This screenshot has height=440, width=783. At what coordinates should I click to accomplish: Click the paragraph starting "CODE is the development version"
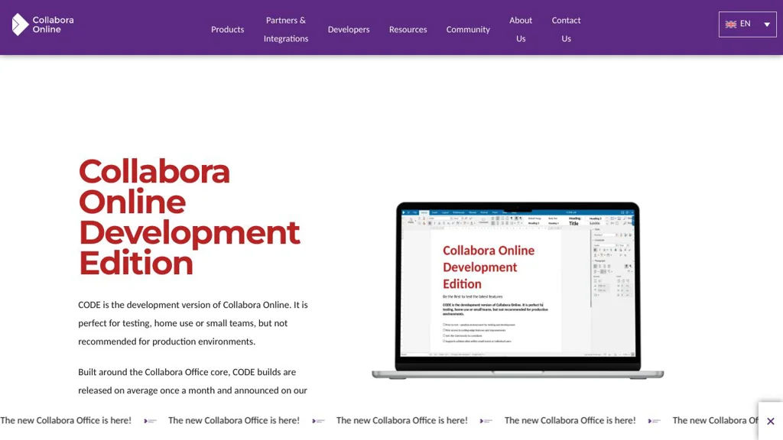click(x=193, y=323)
